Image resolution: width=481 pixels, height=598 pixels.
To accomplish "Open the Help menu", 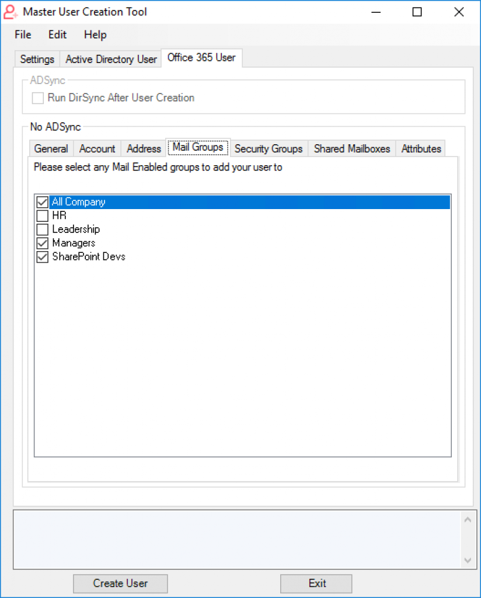I will point(95,34).
